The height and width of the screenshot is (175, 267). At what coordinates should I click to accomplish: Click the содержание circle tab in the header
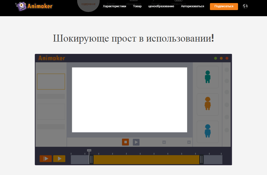point(88,4)
